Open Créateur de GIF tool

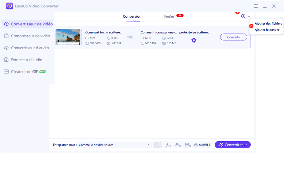(x=25, y=72)
